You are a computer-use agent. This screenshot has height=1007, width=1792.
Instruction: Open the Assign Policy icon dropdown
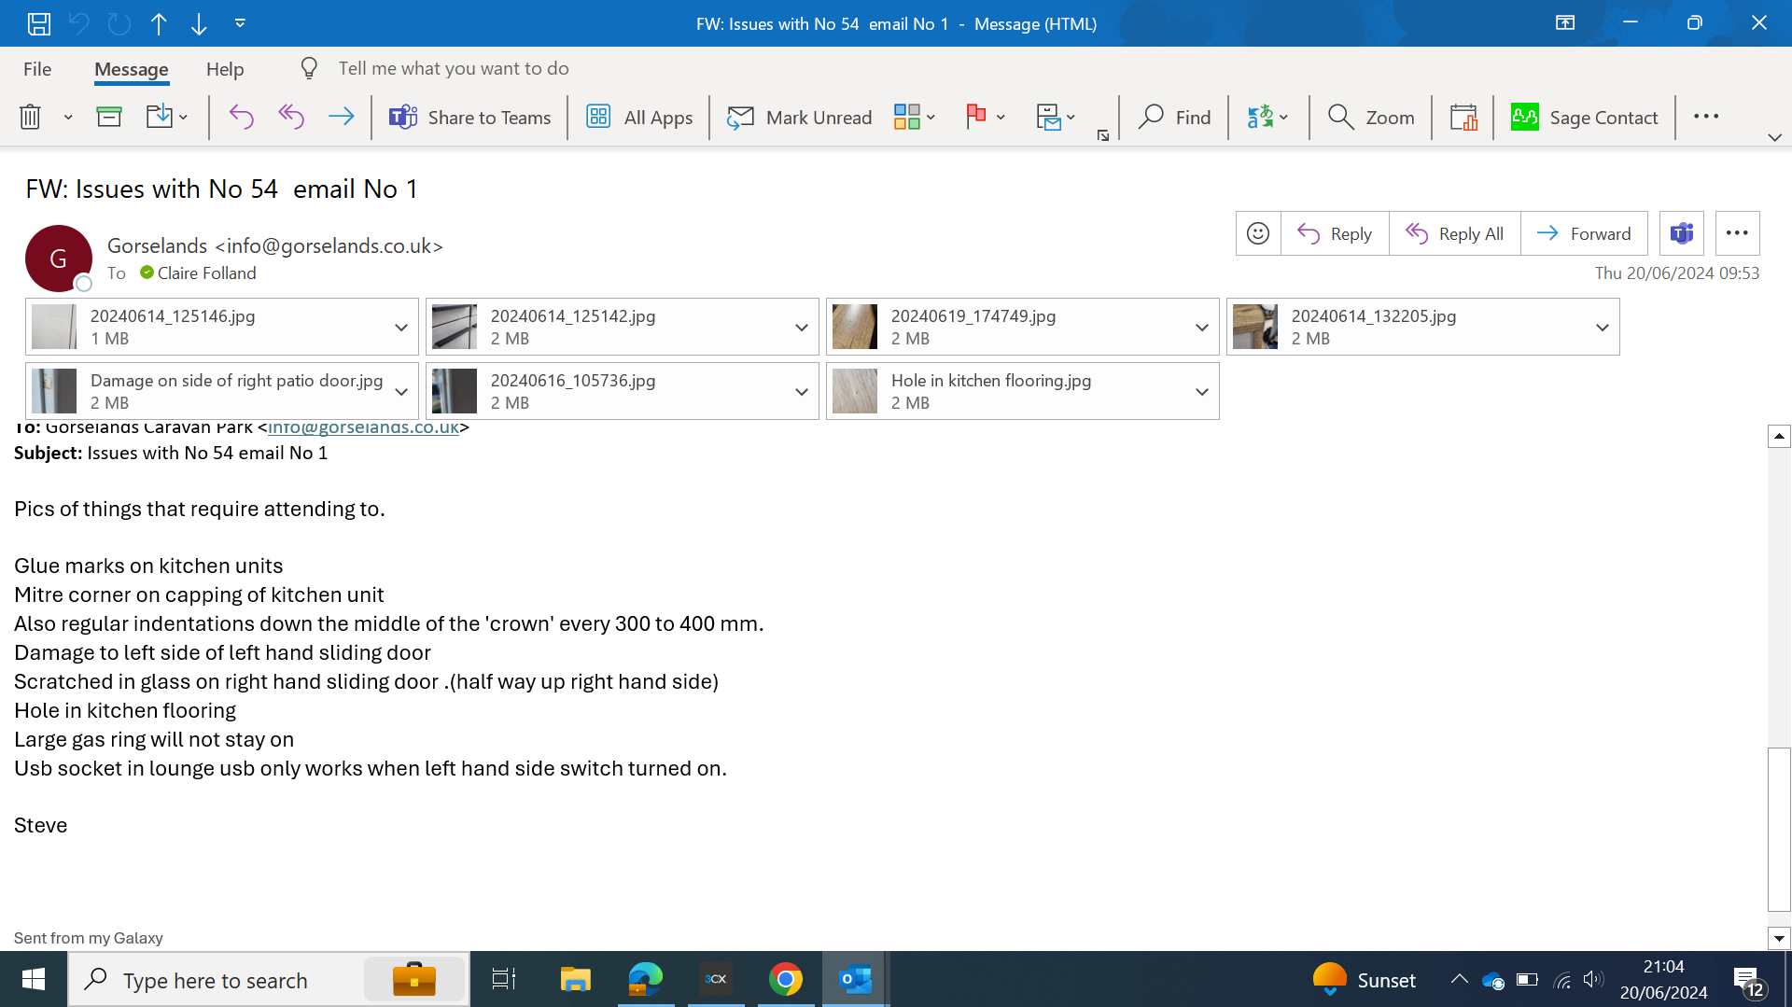(1055, 117)
